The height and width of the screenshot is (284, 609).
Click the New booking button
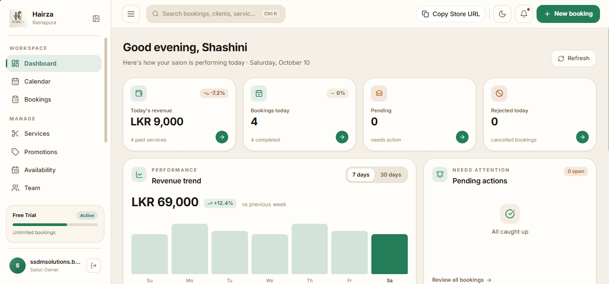568,14
